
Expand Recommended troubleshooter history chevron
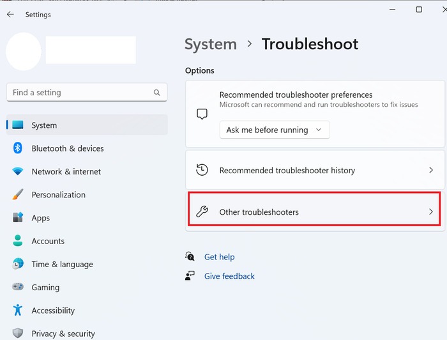click(x=431, y=170)
